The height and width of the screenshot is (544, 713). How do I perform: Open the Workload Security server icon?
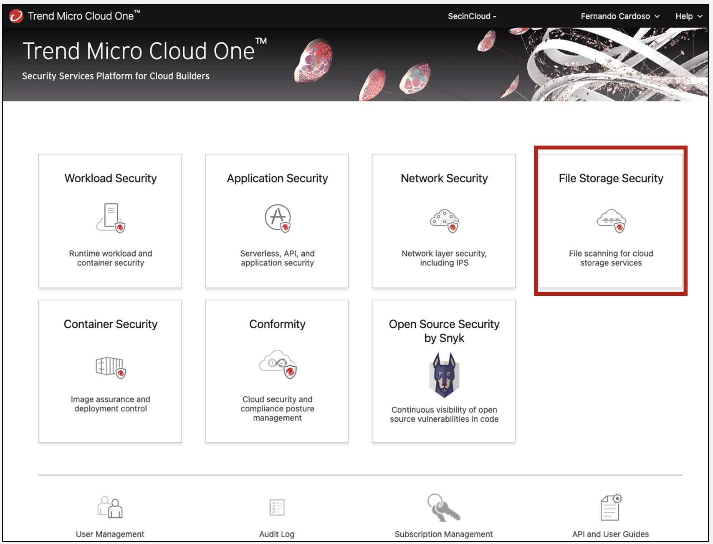[x=111, y=218]
